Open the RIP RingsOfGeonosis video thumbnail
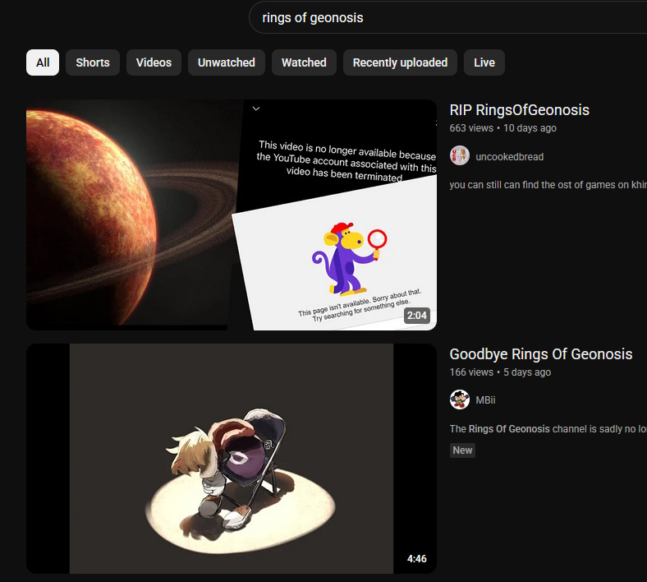The image size is (647, 582). coord(231,215)
